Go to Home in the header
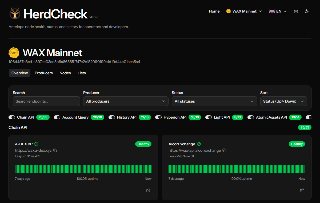This screenshot has height=203, width=320. 214,11
